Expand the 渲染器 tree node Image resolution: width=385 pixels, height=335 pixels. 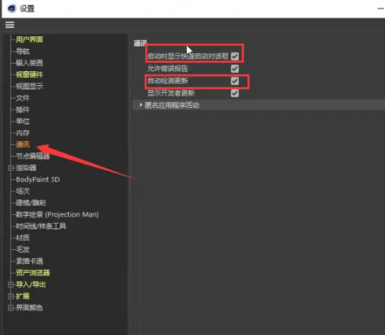(x=10, y=167)
